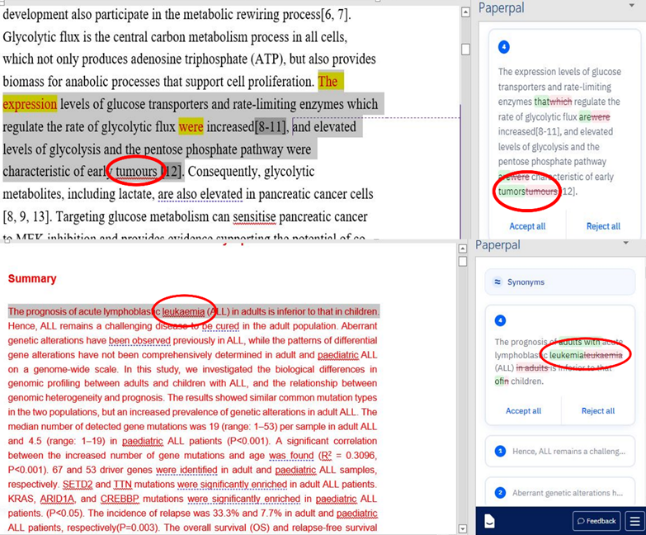Click the Synonyms approximate-equals icon

point(497,282)
